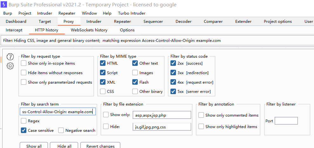Viewport: 314px width, 148px height.
Task: Click the Hide all button
Action: point(64,145)
